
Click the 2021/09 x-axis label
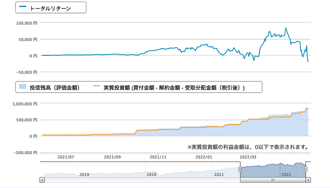click(112, 157)
